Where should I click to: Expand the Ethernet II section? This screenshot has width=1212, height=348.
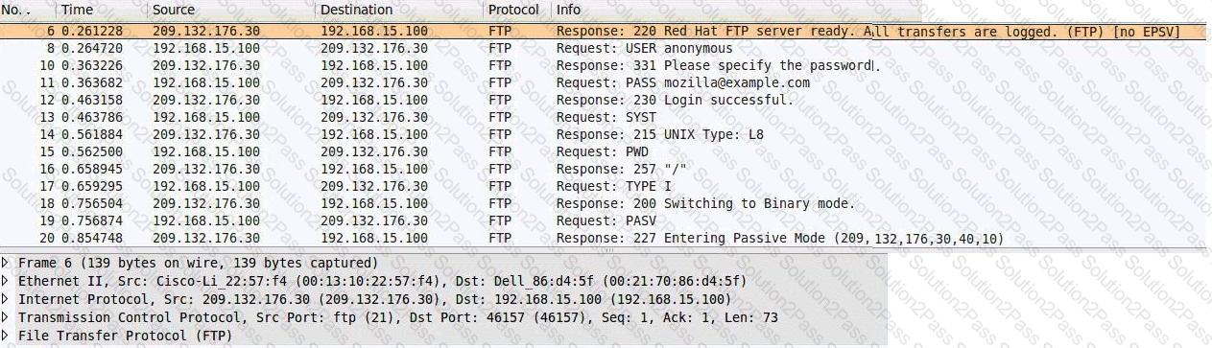coord(7,281)
